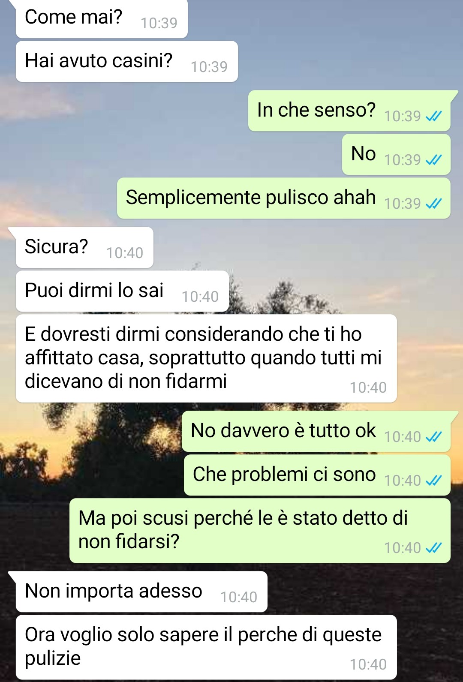Tap the "Sicura?" received message

click(x=84, y=247)
